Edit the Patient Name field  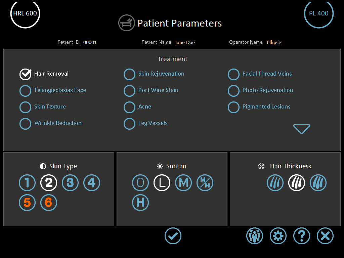(x=185, y=42)
